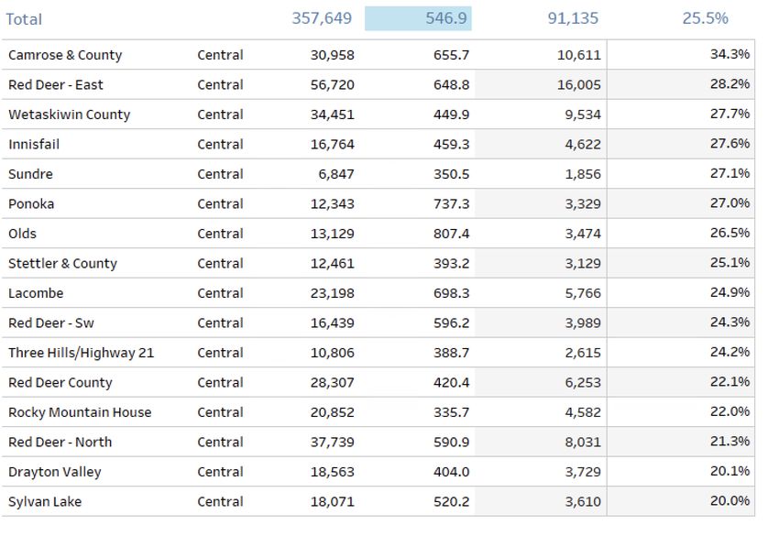
Task: Select the Drayton Valley row label
Action: [x=55, y=473]
